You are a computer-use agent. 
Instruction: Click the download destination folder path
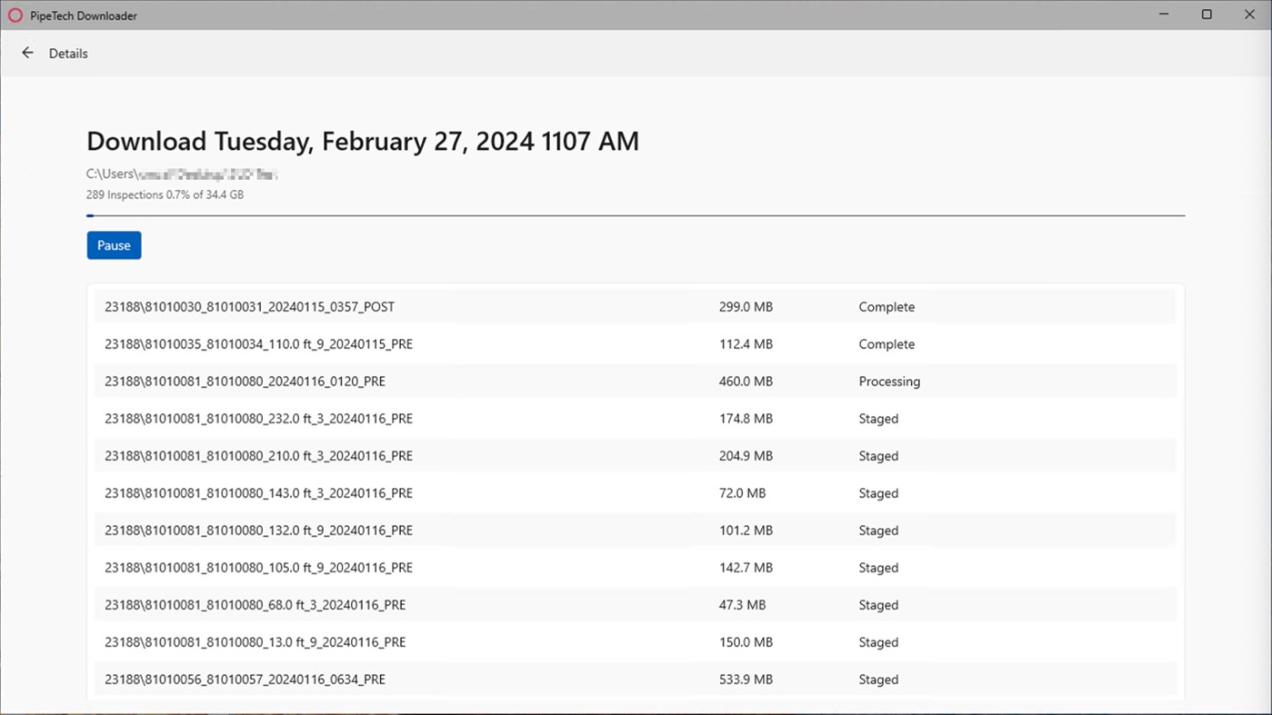click(182, 174)
